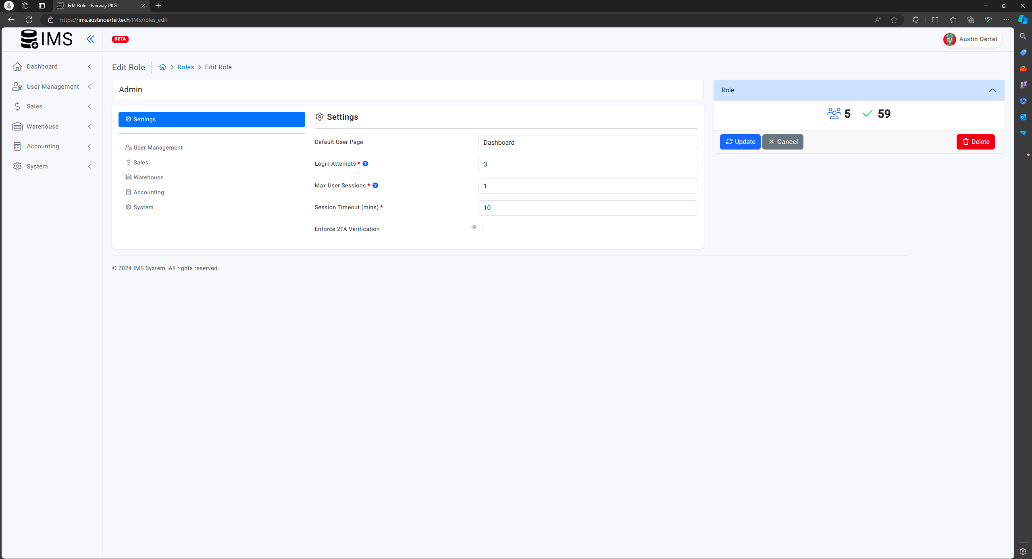
Task: Open Accounting permissions tab
Action: tap(148, 192)
